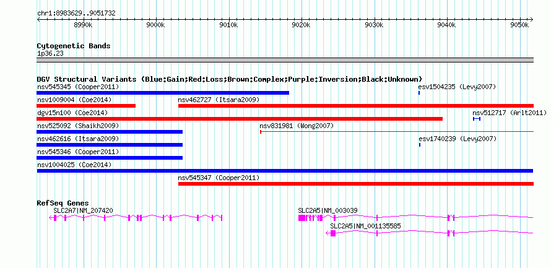Select the nsv1009004 (Coe2014) red loss bar

(x=86, y=106)
